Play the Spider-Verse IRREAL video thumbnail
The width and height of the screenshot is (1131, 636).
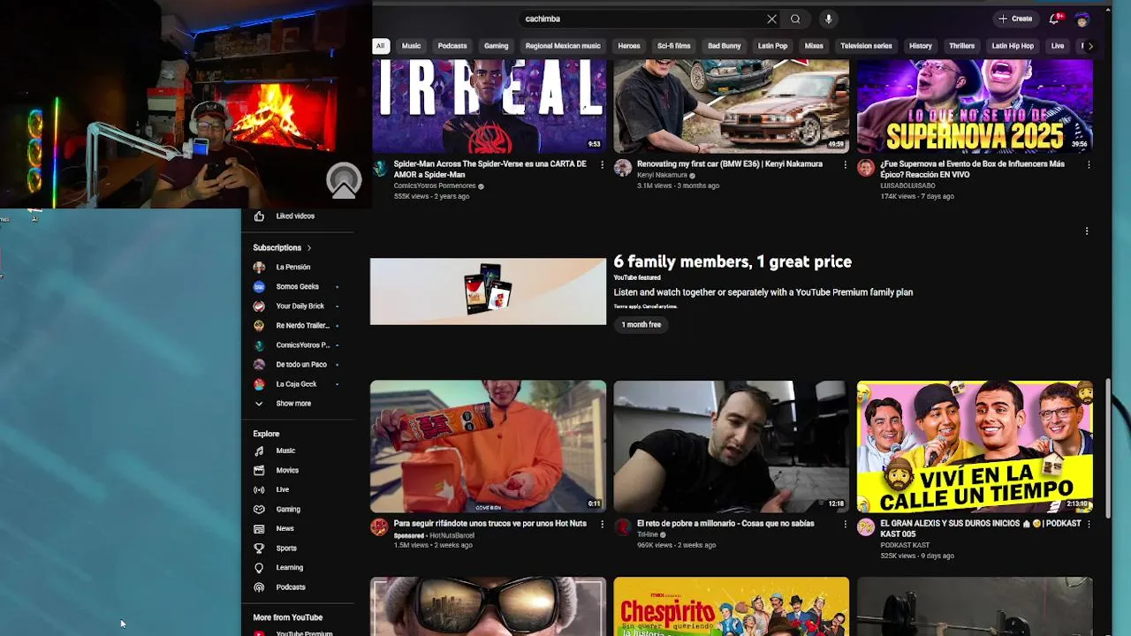488,106
